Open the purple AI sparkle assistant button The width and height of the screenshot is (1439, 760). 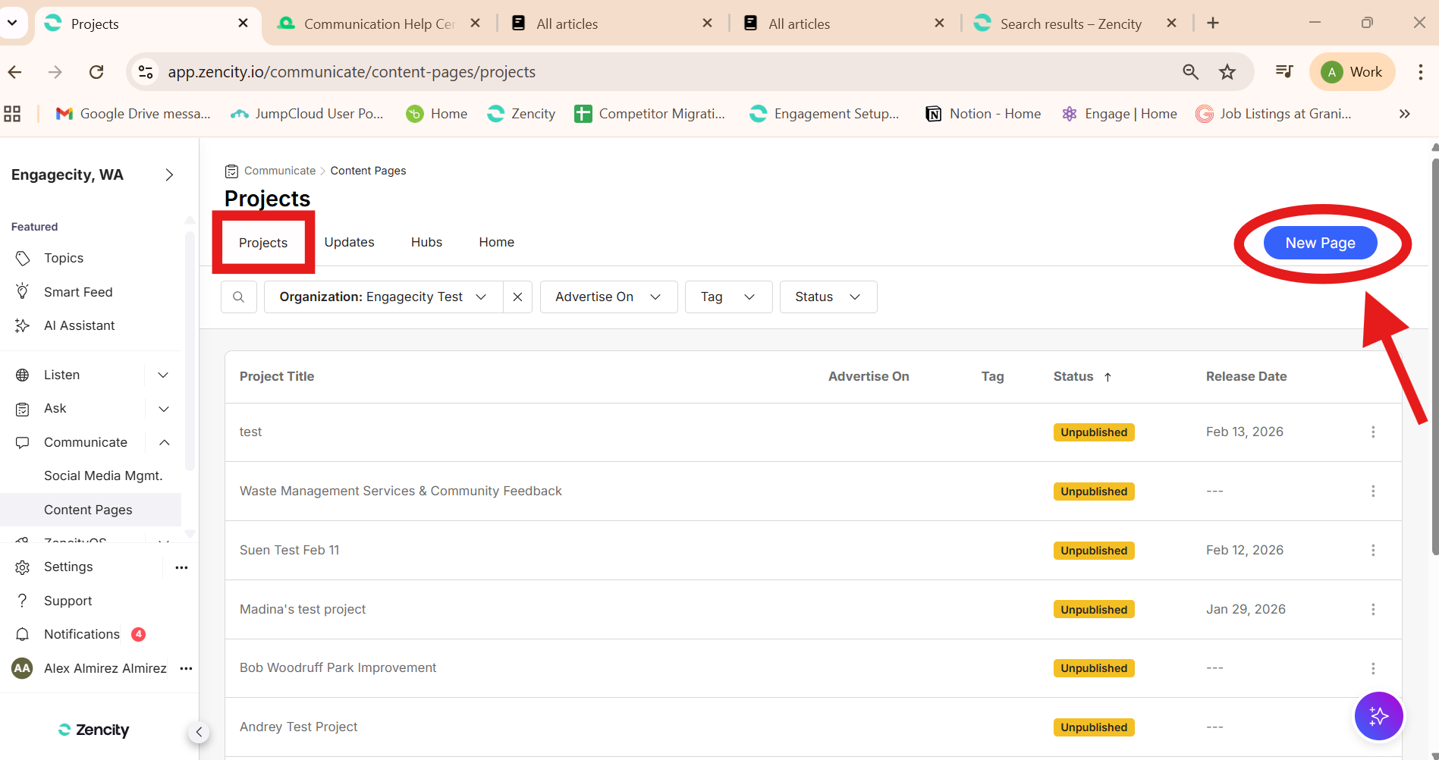tap(1378, 715)
